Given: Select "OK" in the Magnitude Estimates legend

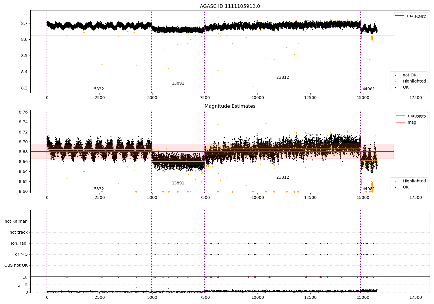Looking at the screenshot, I should [x=406, y=187].
